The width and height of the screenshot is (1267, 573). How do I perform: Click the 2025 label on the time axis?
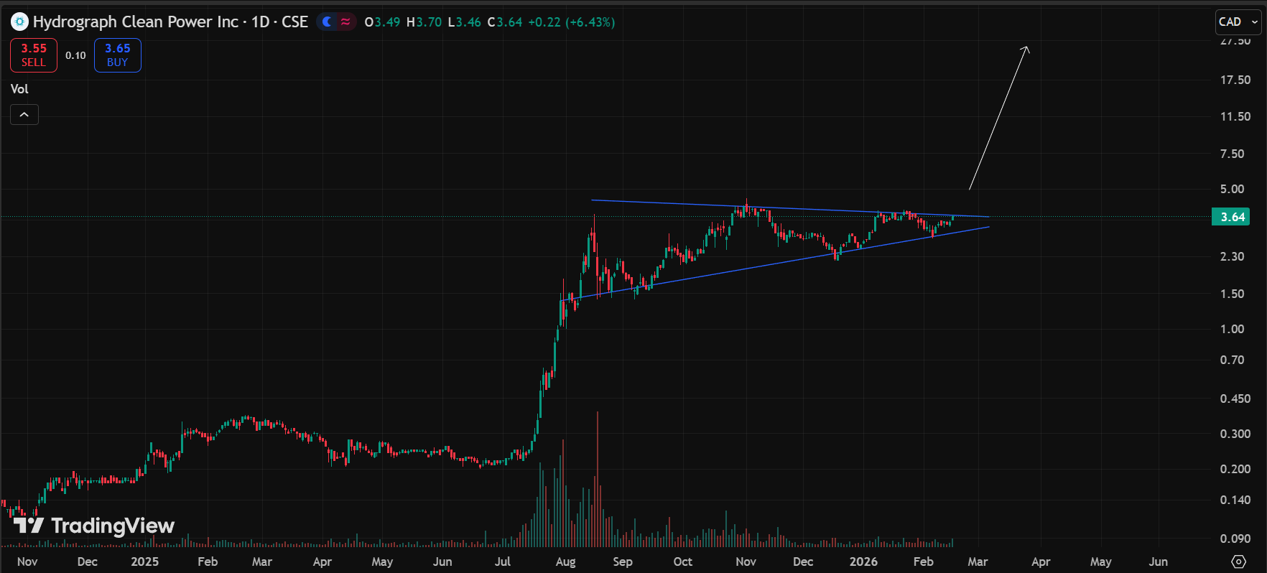click(145, 562)
